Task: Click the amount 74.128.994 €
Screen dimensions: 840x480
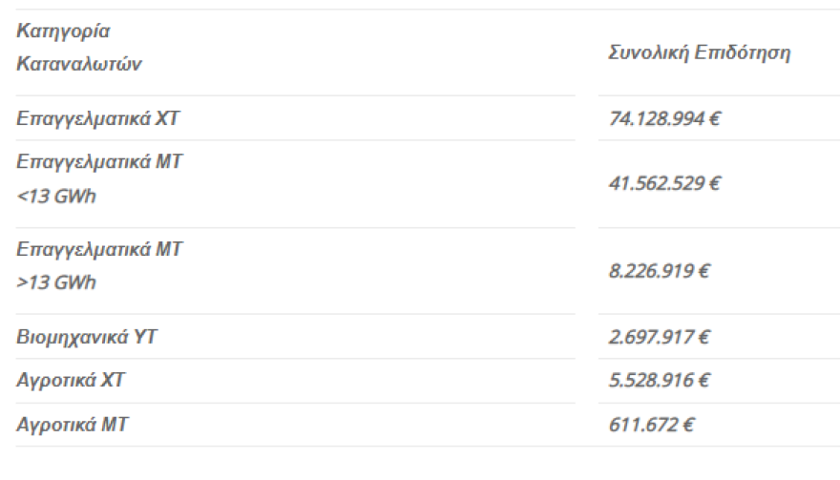Action: [x=664, y=118]
